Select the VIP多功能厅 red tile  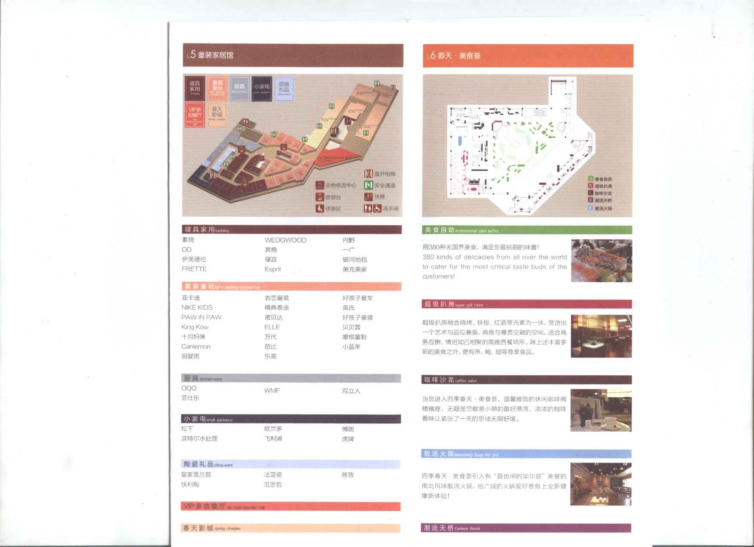195,115
